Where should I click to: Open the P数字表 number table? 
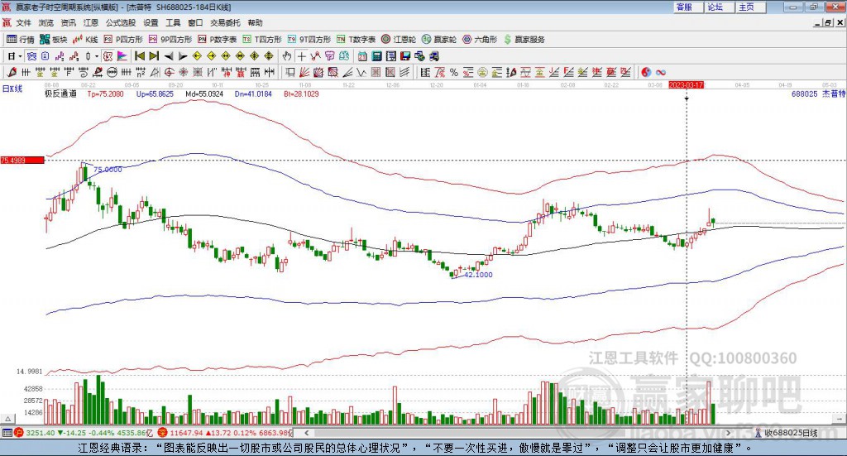(x=218, y=40)
